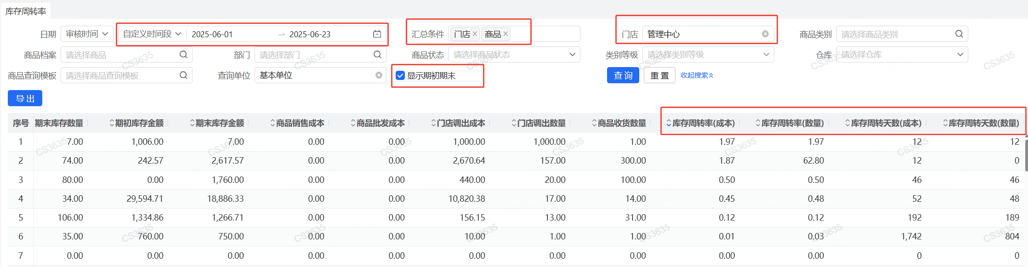Sort by 期初库存金额 column
Screen dimensions: 1028x267
point(112,123)
